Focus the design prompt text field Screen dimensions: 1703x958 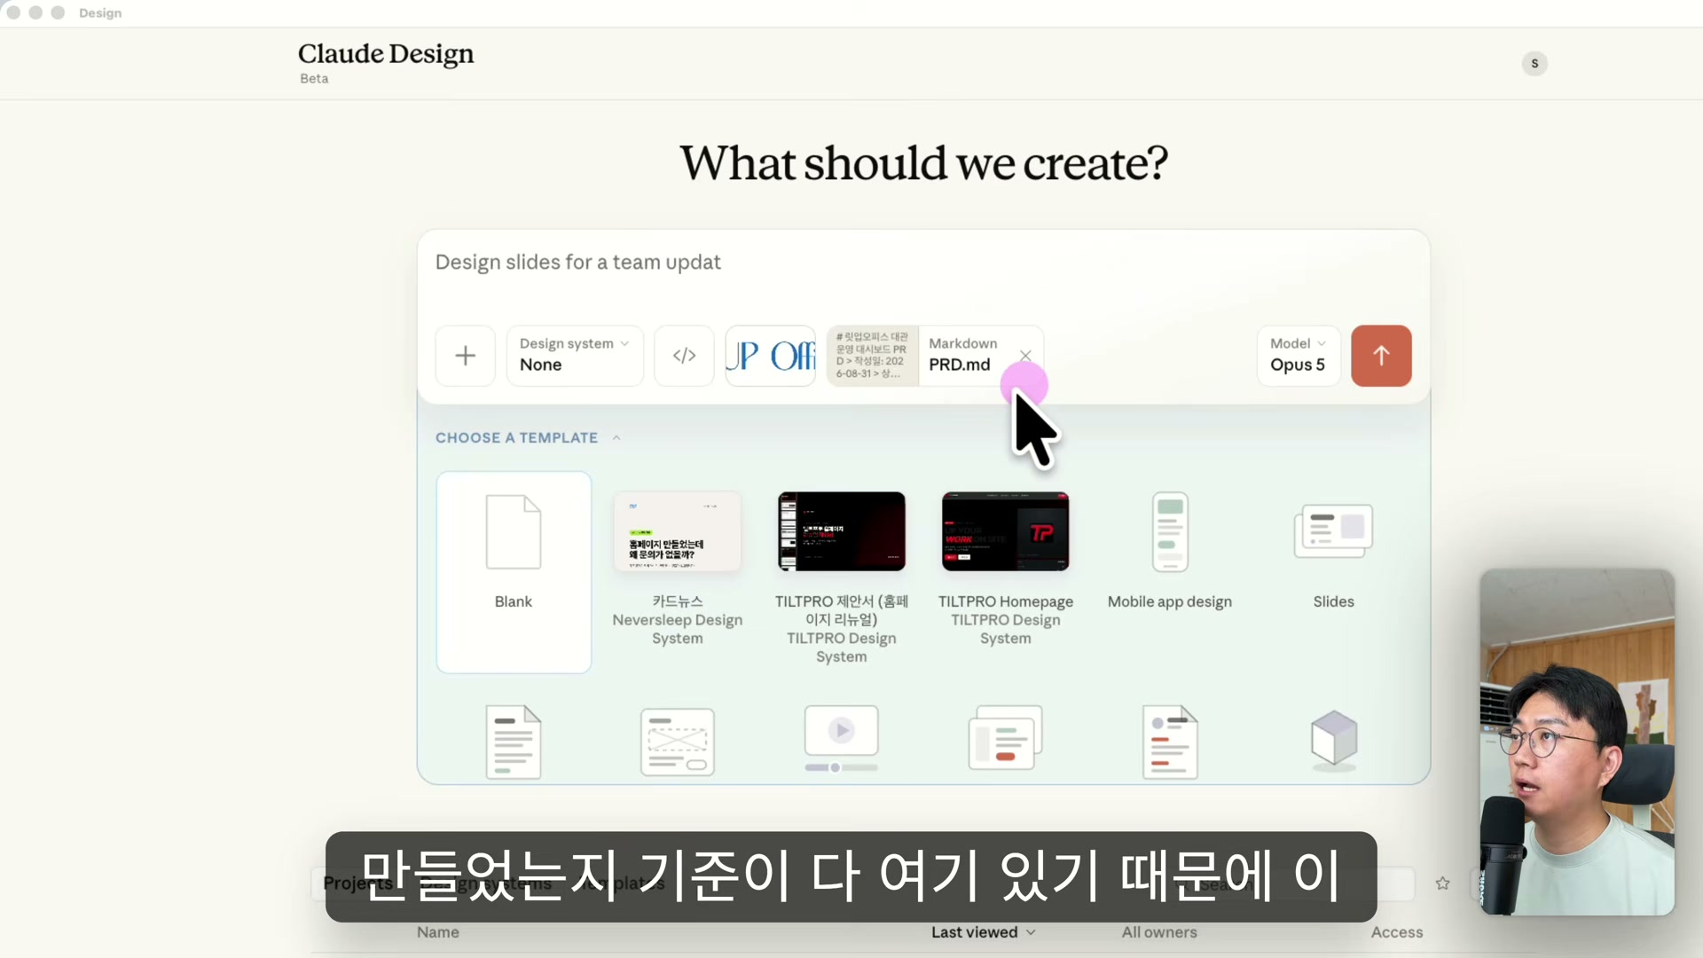coord(922,263)
